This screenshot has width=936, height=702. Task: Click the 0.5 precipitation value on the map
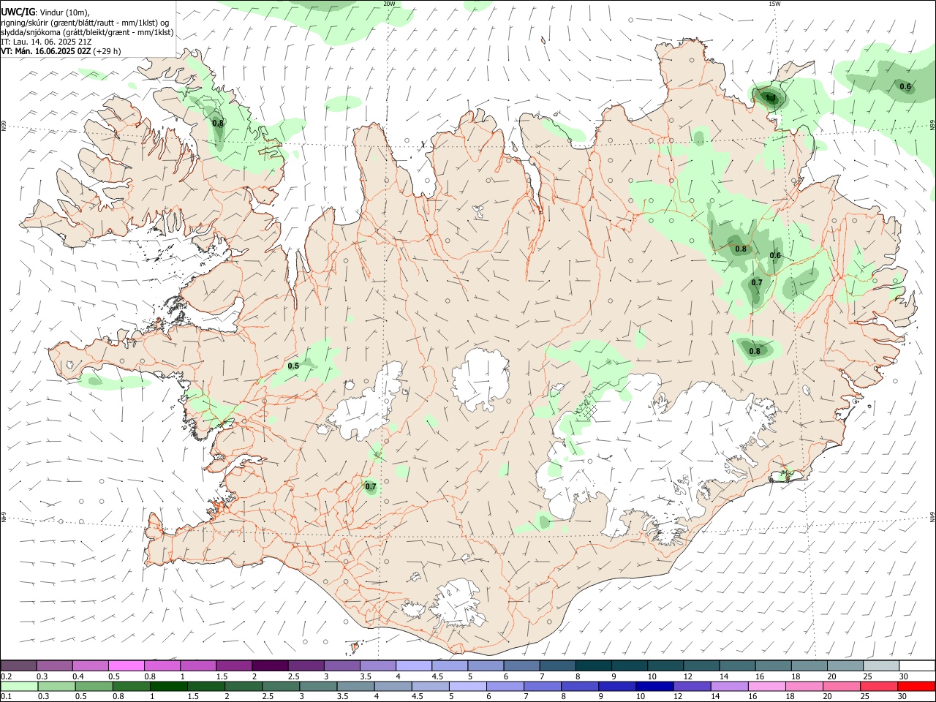[293, 366]
